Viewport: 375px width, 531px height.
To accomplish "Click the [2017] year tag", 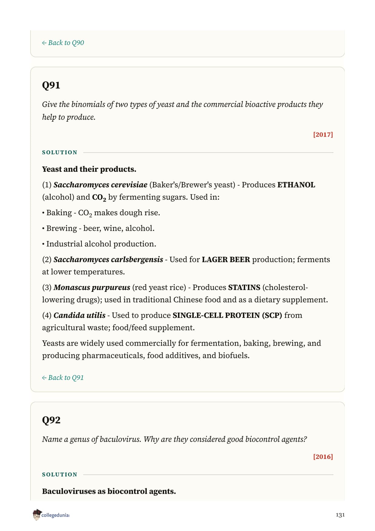I will click(x=323, y=134).
